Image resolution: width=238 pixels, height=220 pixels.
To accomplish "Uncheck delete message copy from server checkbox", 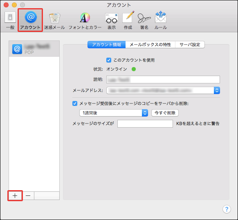I will (x=75, y=103).
